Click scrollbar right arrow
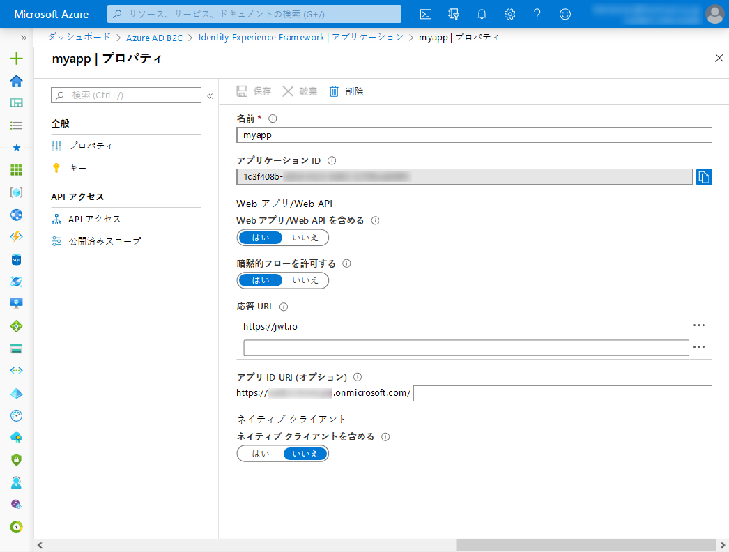 (723, 545)
